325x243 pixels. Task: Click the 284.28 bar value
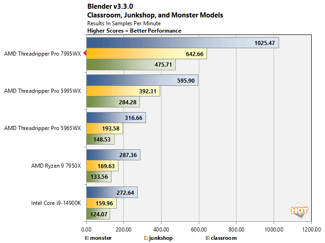pyautogui.click(x=128, y=102)
